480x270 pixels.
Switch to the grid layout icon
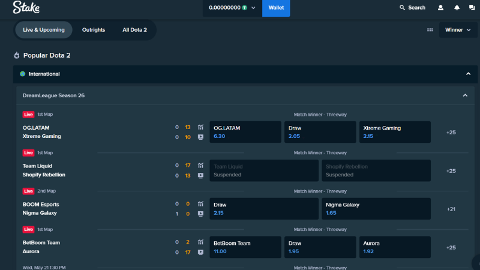(430, 29)
